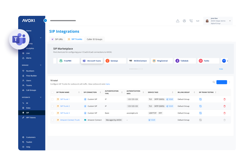Collapse the Integrate sidebar section

(40, 97)
